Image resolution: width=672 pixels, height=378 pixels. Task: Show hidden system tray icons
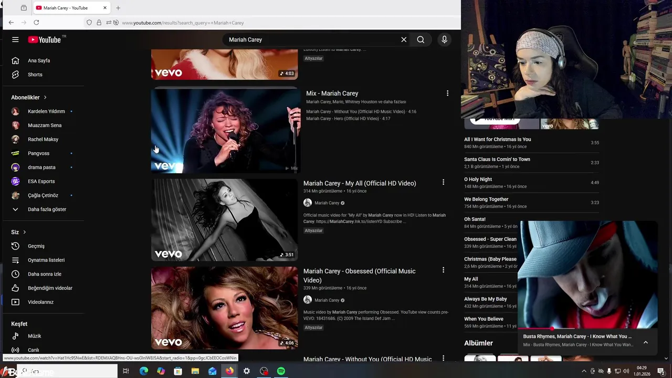pyautogui.click(x=583, y=371)
